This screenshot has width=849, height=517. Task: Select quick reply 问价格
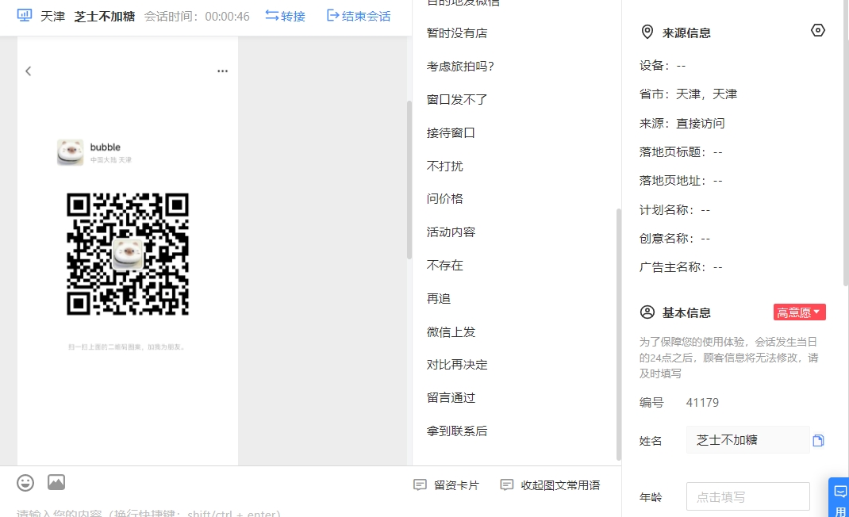(x=444, y=199)
